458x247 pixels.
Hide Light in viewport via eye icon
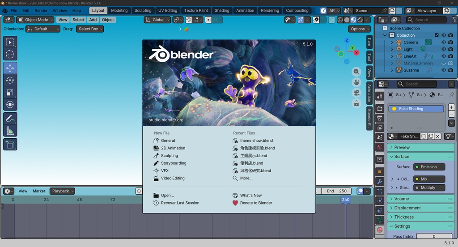point(444,49)
